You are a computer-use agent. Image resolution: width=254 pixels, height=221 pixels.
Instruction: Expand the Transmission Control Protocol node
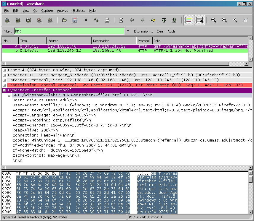(x=4, y=85)
